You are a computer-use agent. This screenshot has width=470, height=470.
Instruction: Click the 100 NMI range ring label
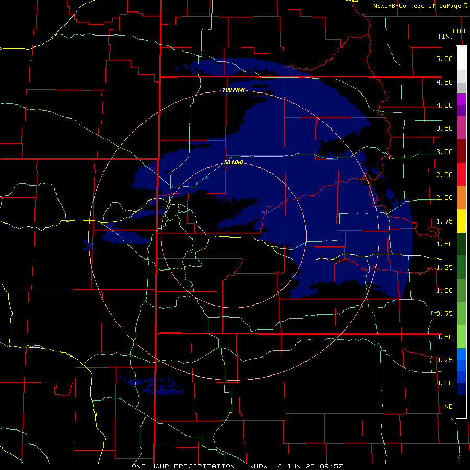(x=233, y=90)
